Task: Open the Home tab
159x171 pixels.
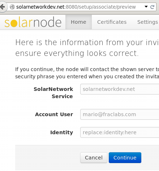Action: [x=78, y=22]
